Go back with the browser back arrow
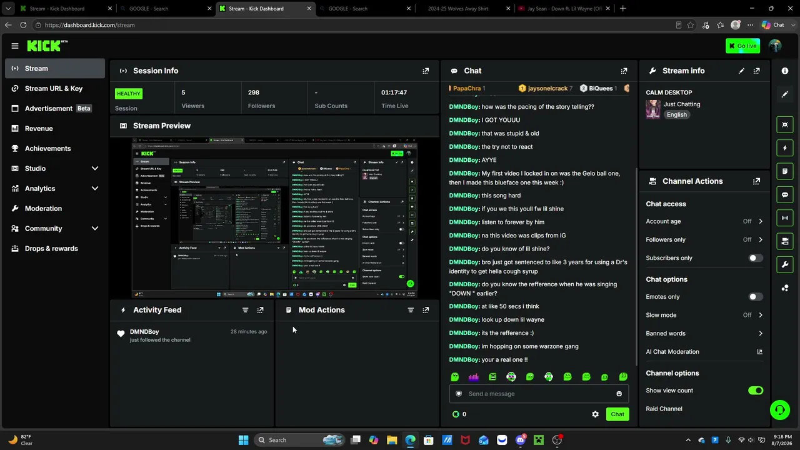Viewport: 800px width, 450px height. (x=8, y=25)
